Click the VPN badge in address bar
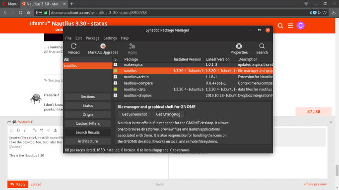 click(x=39, y=13)
